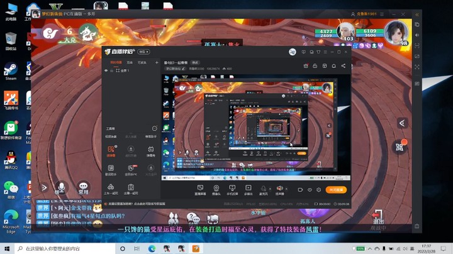Add a new scene with the plus icon
Screen dimensions: 453x254
coord(157,62)
